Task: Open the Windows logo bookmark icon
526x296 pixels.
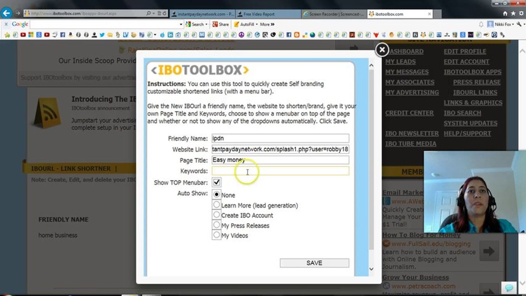Action: 31,35
